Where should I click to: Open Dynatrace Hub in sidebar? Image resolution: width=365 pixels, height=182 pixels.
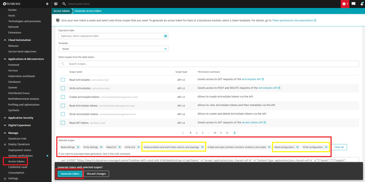[17, 139]
